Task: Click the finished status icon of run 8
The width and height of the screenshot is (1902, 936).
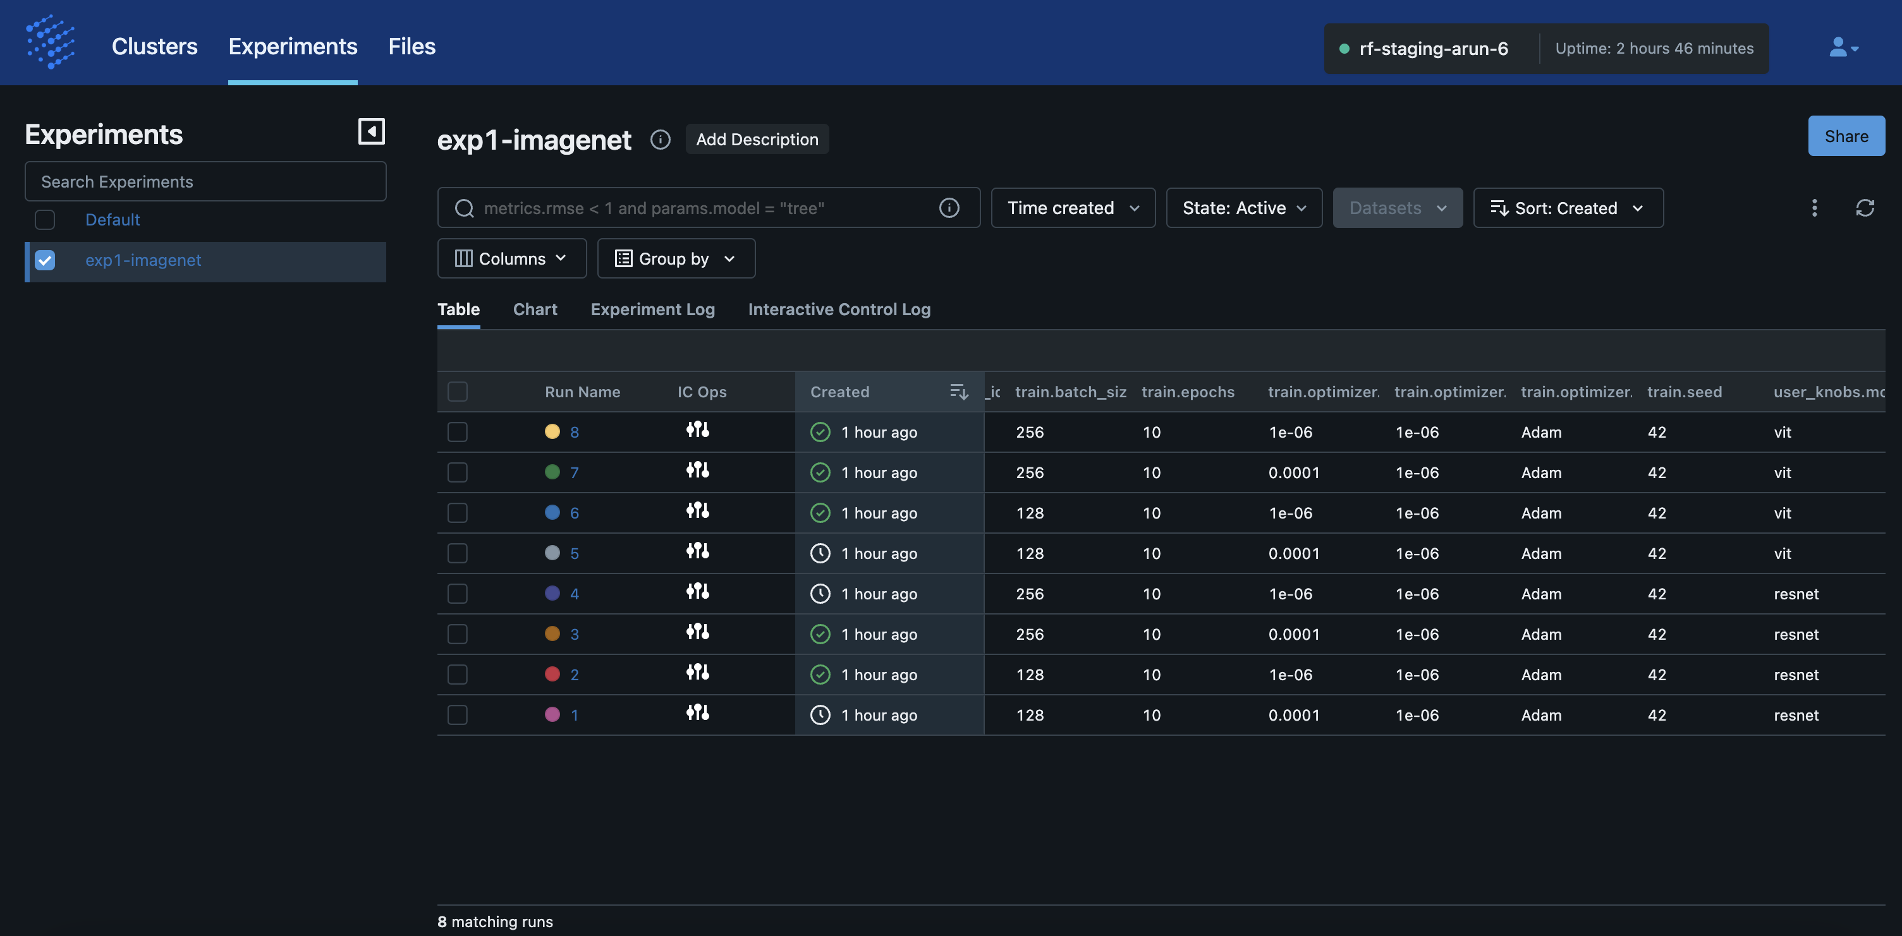Action: coord(820,432)
